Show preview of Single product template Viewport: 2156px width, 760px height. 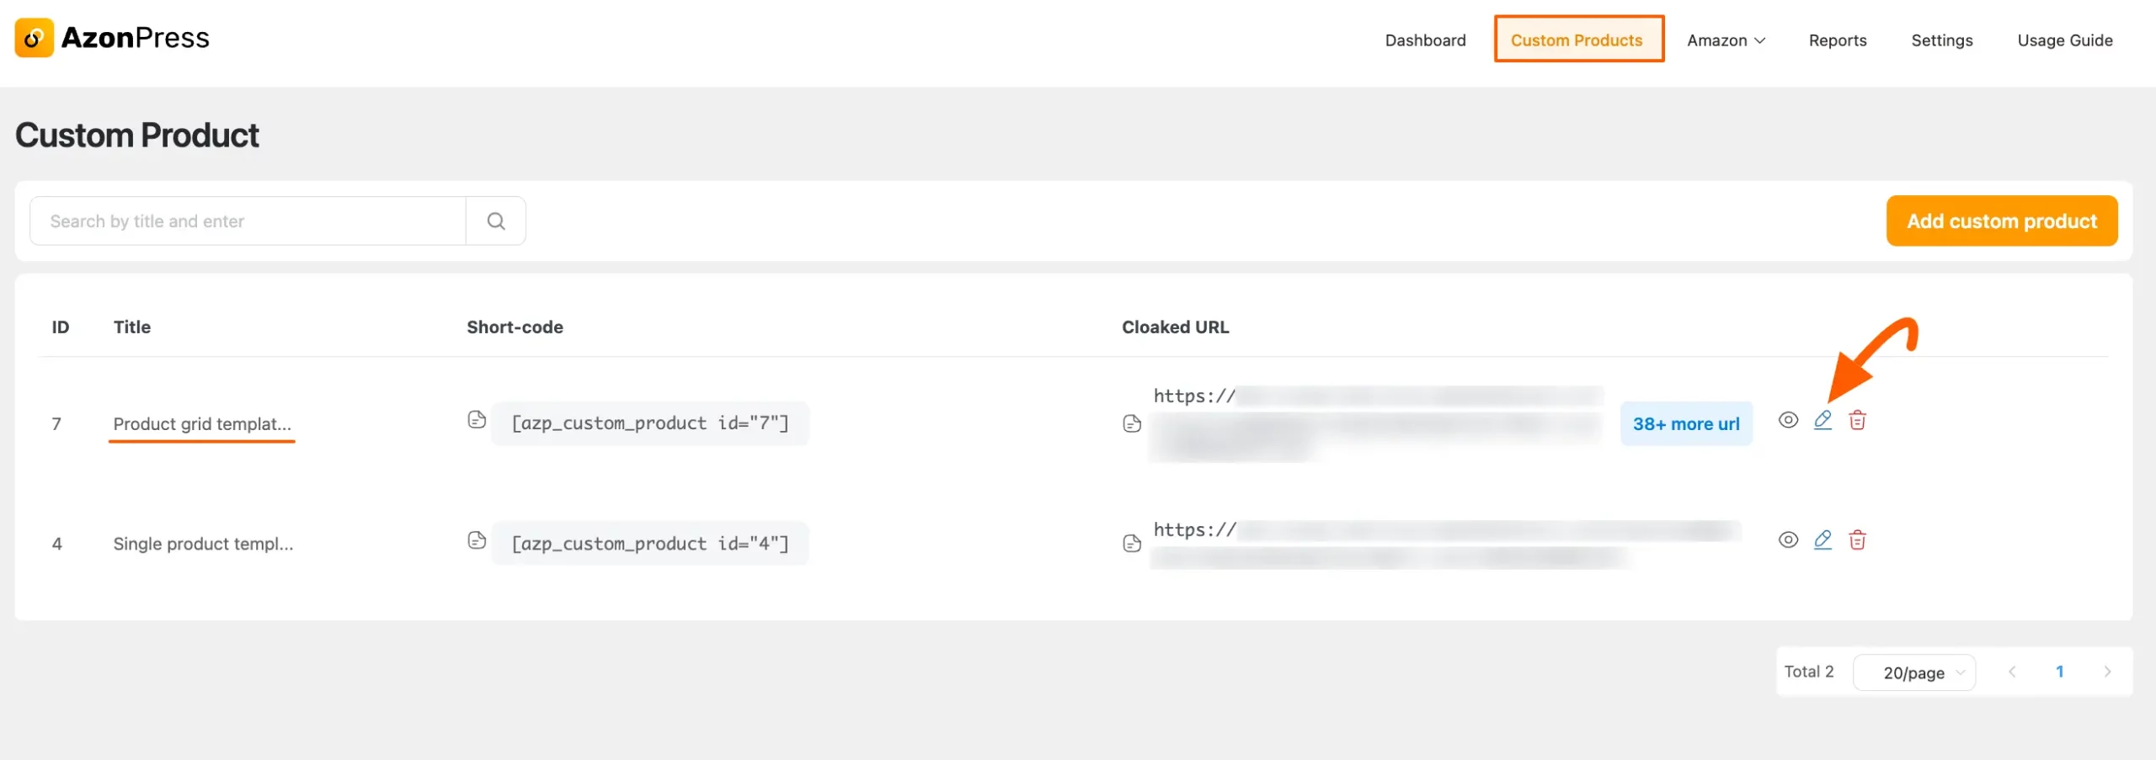[1789, 539]
